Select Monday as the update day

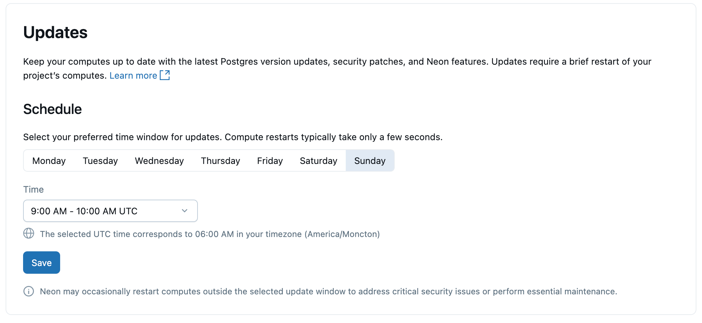click(49, 160)
